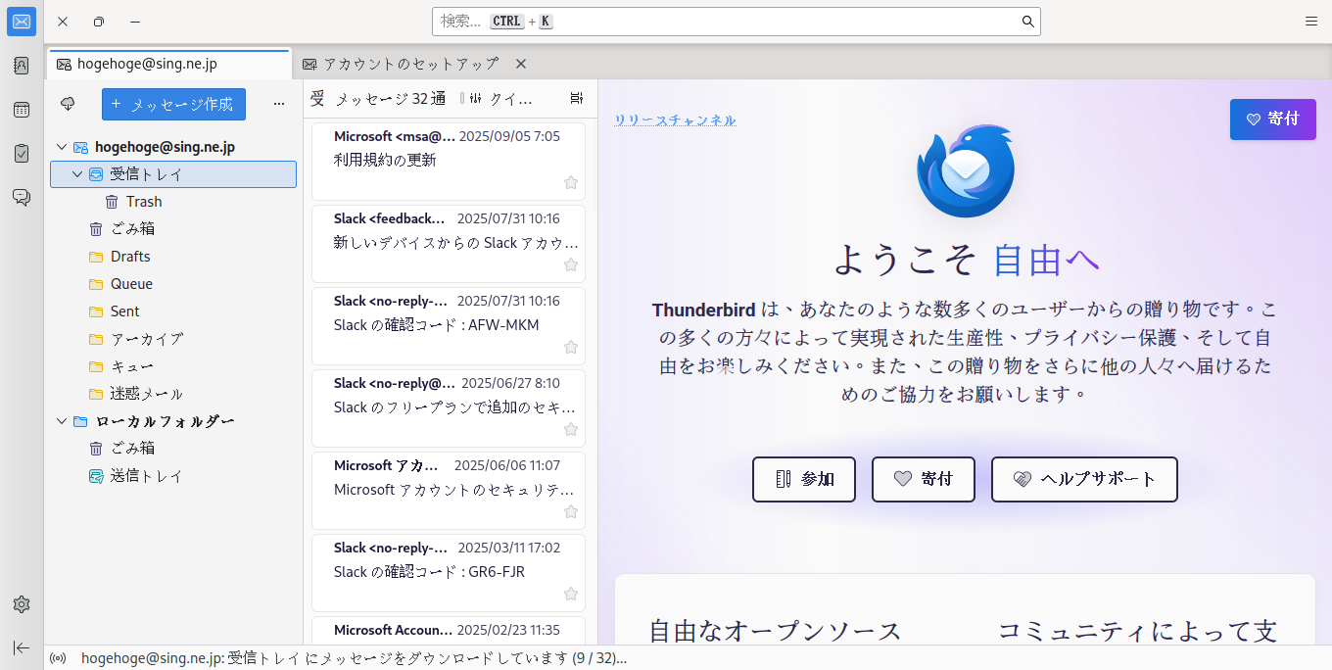Select the アーカイブ folder
The width and height of the screenshot is (1332, 670).
coord(173,339)
